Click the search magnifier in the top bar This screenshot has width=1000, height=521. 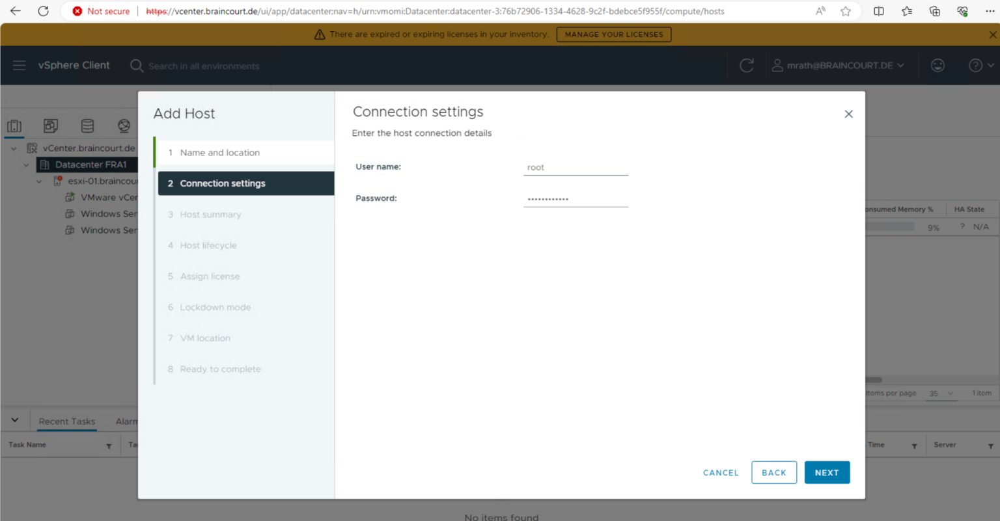(136, 65)
